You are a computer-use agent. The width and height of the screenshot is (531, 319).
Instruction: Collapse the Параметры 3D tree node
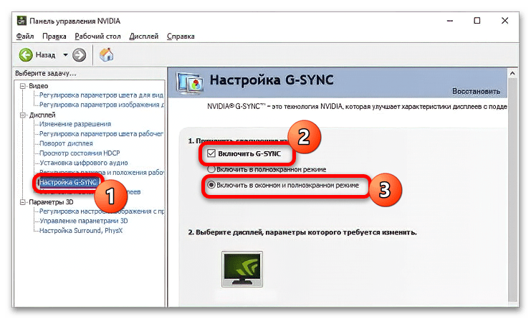point(23,202)
